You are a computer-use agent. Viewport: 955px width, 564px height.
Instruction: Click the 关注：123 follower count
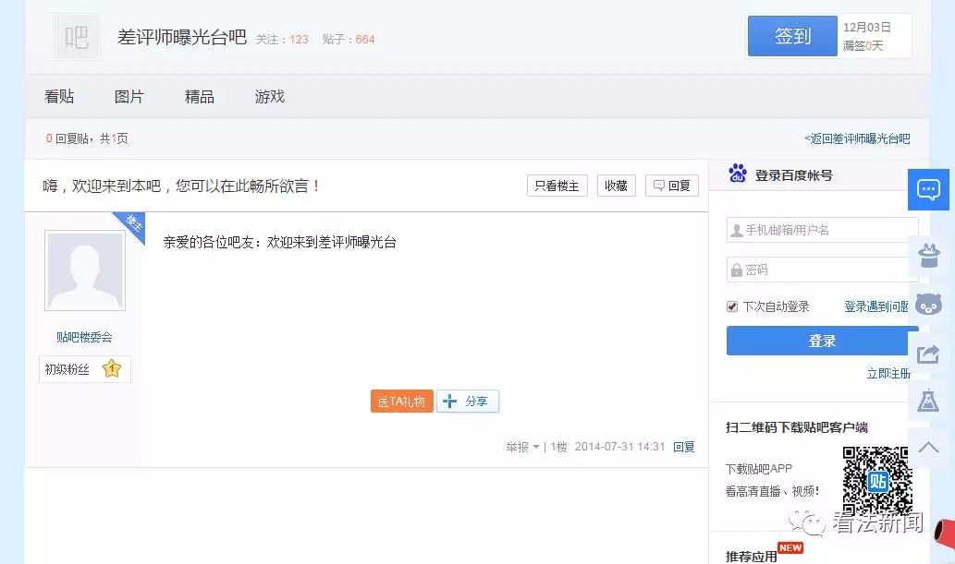pos(282,40)
